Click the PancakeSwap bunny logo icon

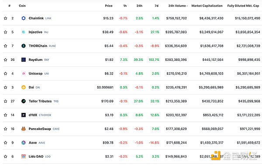click(24, 129)
